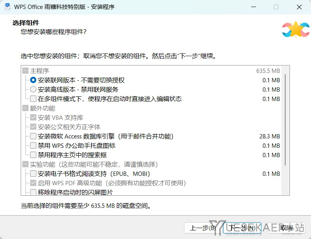This screenshot has width=311, height=239.
Task: Click the 您想安装哪些程序组件? subtitle
Action: 54,32
